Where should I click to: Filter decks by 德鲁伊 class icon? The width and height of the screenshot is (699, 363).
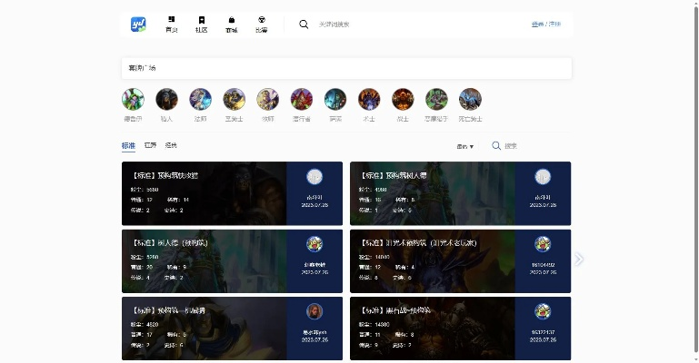[x=133, y=100]
